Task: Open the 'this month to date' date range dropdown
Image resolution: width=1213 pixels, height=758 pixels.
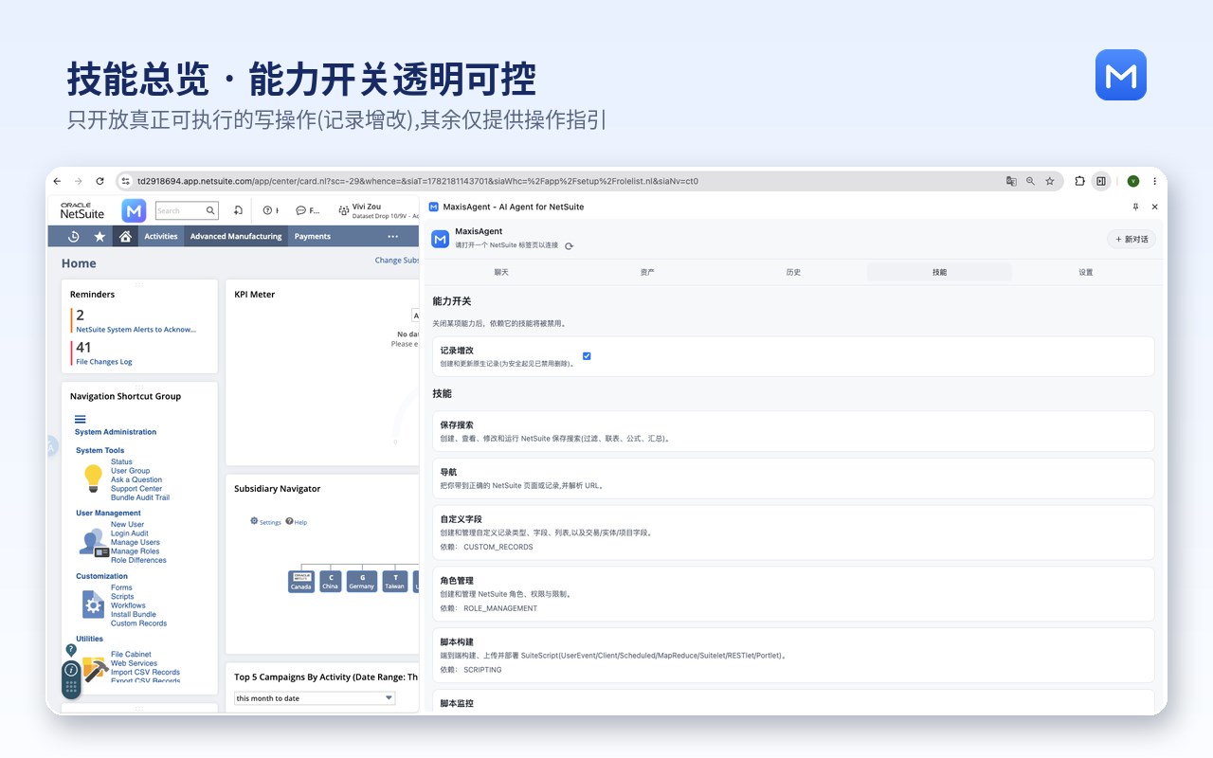Action: point(315,698)
